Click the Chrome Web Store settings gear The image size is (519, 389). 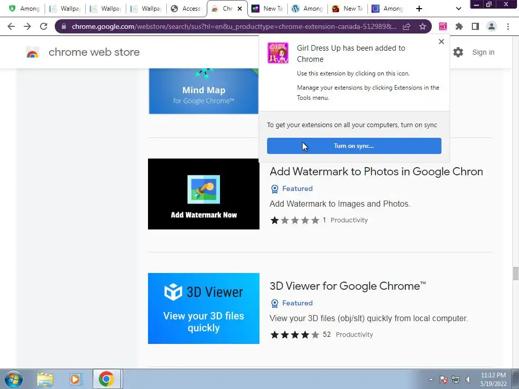(458, 52)
